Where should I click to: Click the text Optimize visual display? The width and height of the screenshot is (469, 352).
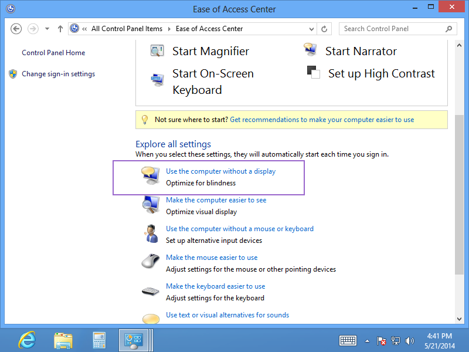tap(201, 212)
